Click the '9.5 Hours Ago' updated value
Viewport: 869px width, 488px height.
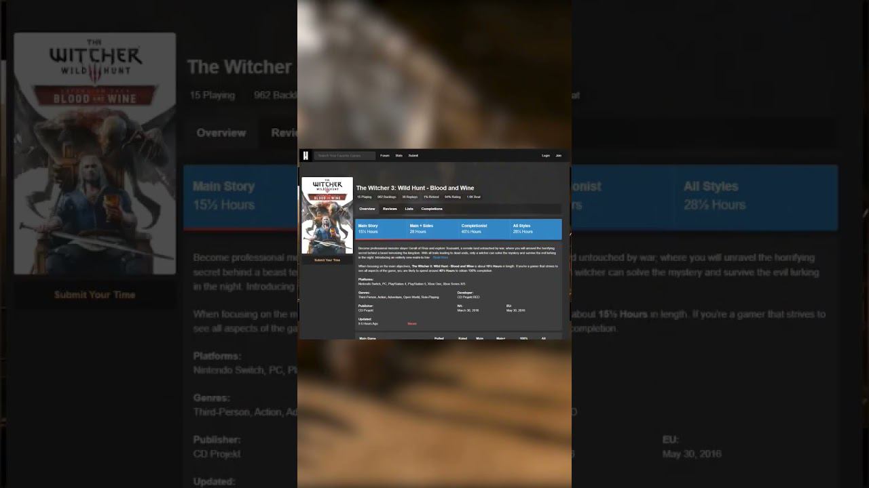point(368,324)
